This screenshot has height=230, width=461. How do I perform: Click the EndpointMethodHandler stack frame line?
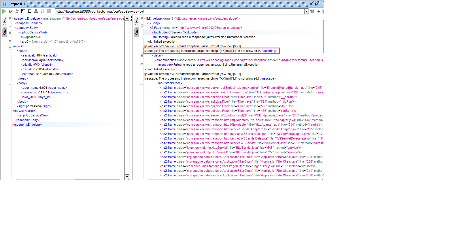pos(241,88)
